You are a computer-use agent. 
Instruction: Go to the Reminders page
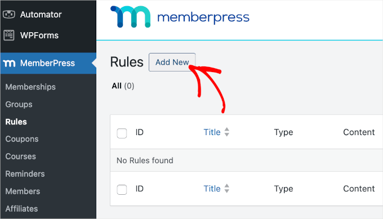click(25, 174)
